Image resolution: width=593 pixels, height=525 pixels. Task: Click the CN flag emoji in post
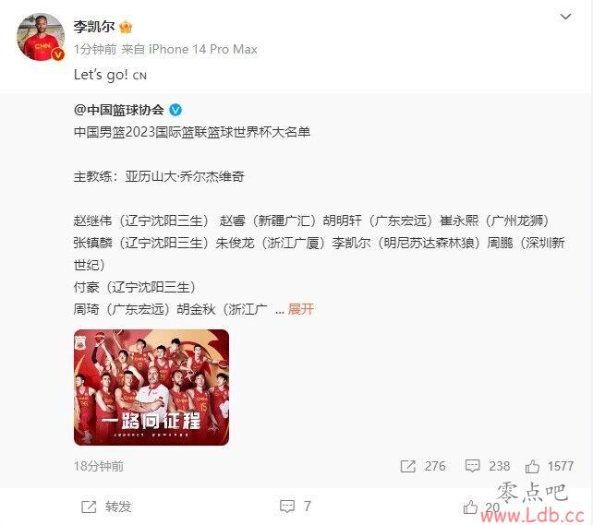(139, 76)
